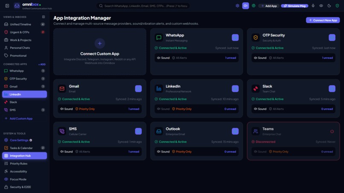The width and height of the screenshot is (344, 193).
Task: Click the SMS card phone icon
Action: (62, 131)
